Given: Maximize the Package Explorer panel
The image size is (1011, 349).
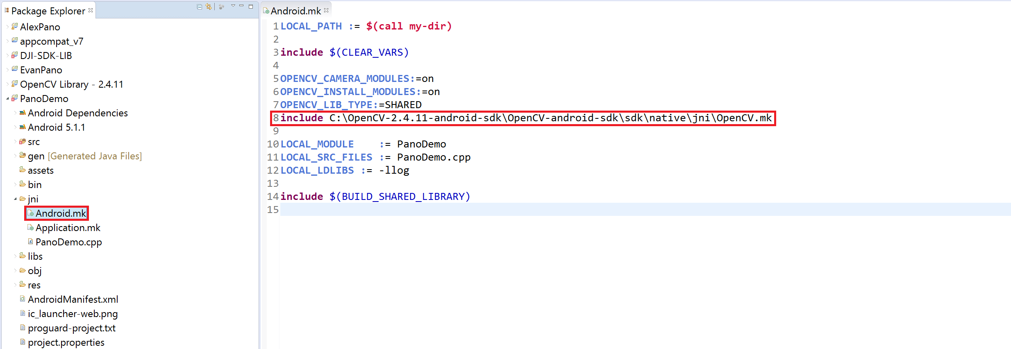Looking at the screenshot, I should point(251,6).
